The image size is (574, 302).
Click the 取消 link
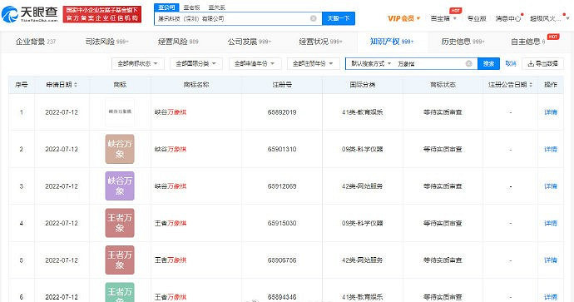[510, 64]
